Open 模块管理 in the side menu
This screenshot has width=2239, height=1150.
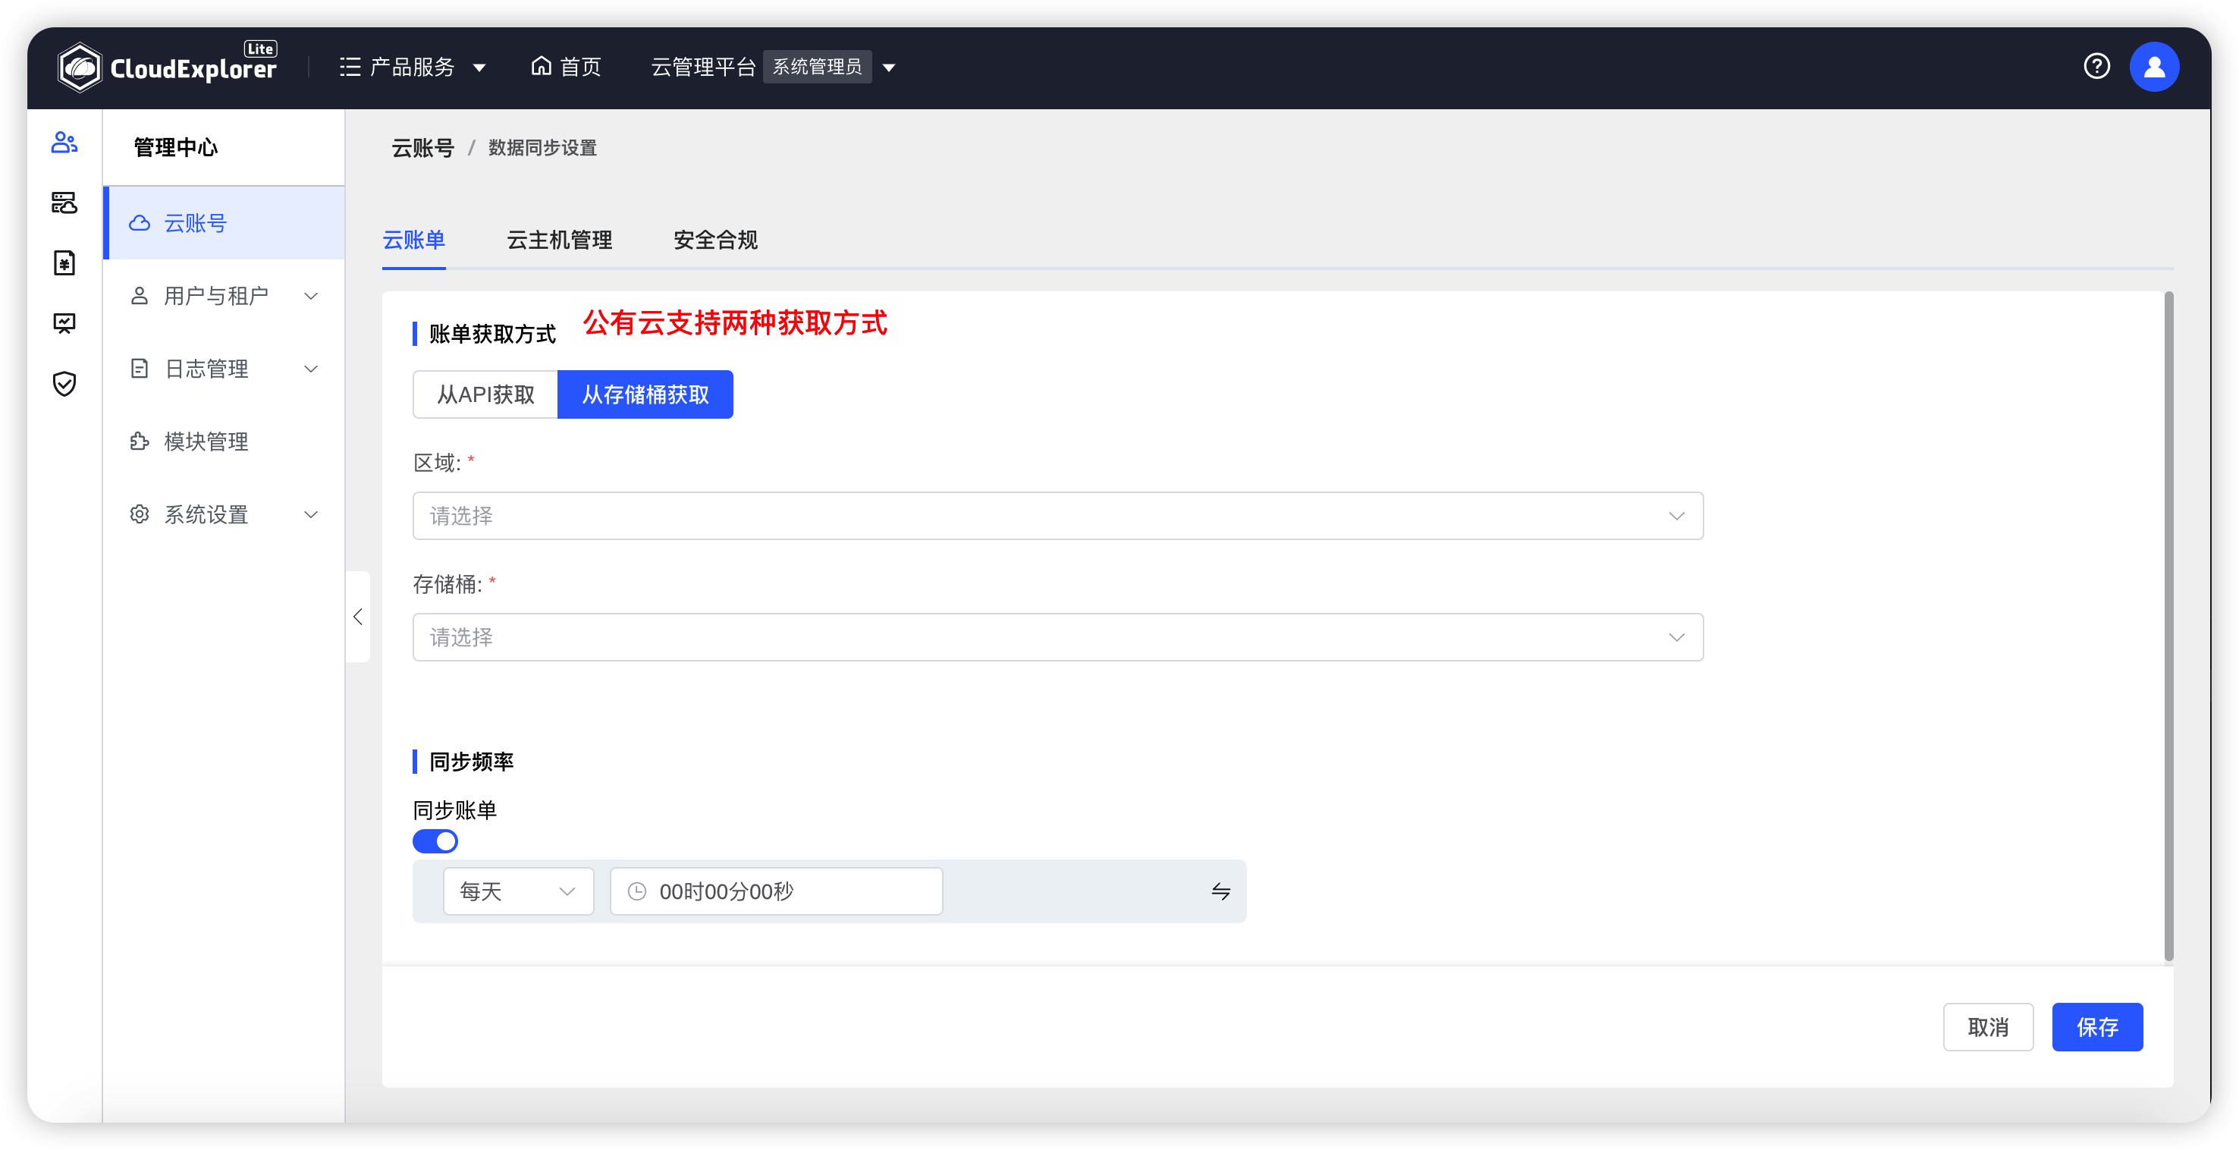(225, 441)
